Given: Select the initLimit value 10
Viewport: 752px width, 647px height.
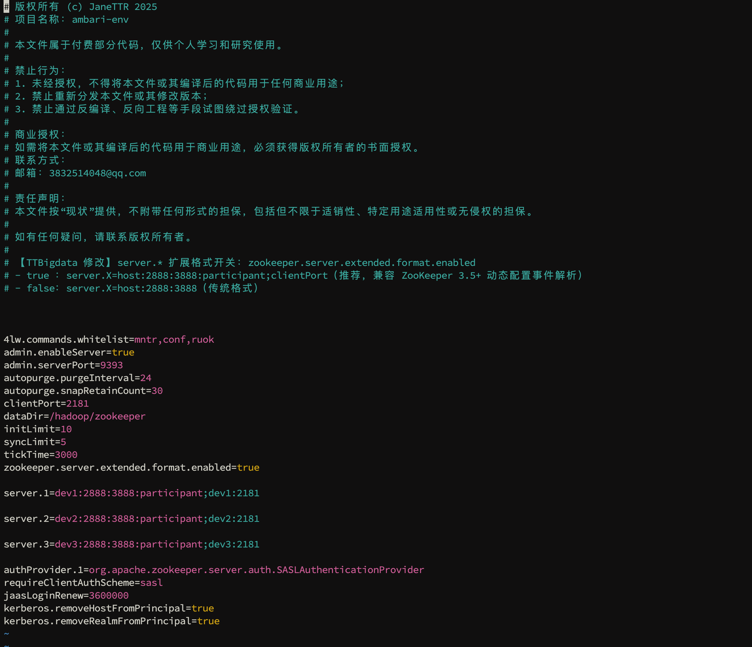Looking at the screenshot, I should 67,429.
